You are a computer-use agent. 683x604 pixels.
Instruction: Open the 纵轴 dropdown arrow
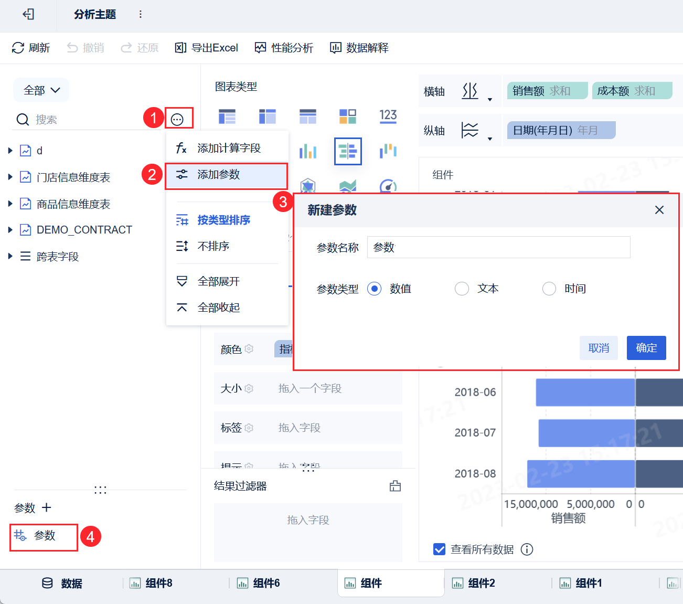[x=490, y=139]
